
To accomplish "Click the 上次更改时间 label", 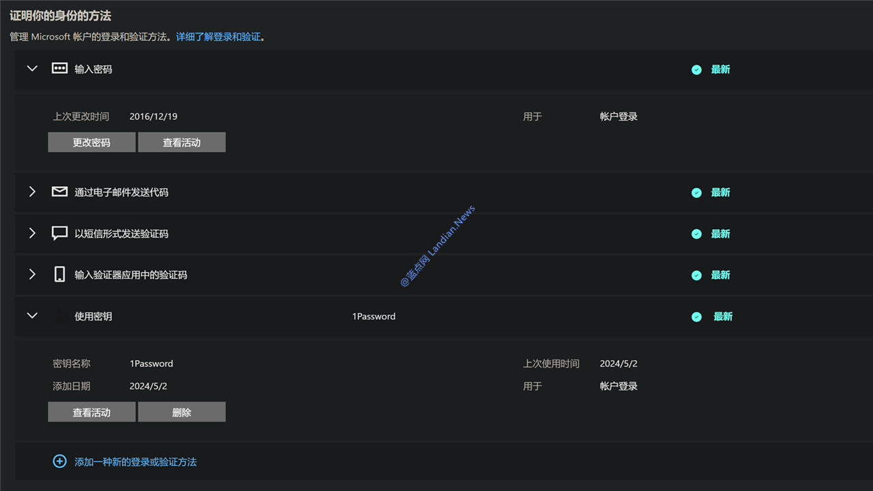I will point(81,117).
